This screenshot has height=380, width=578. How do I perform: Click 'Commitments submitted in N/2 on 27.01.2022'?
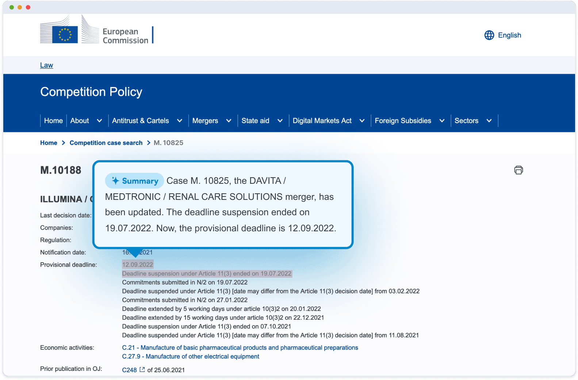pos(185,300)
